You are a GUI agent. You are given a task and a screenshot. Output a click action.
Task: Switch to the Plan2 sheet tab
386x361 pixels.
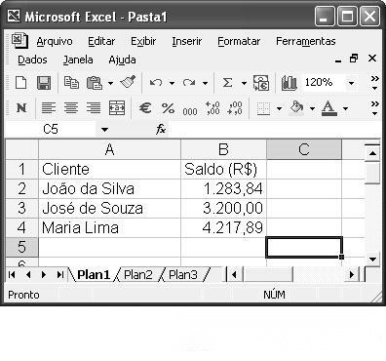tap(138, 275)
